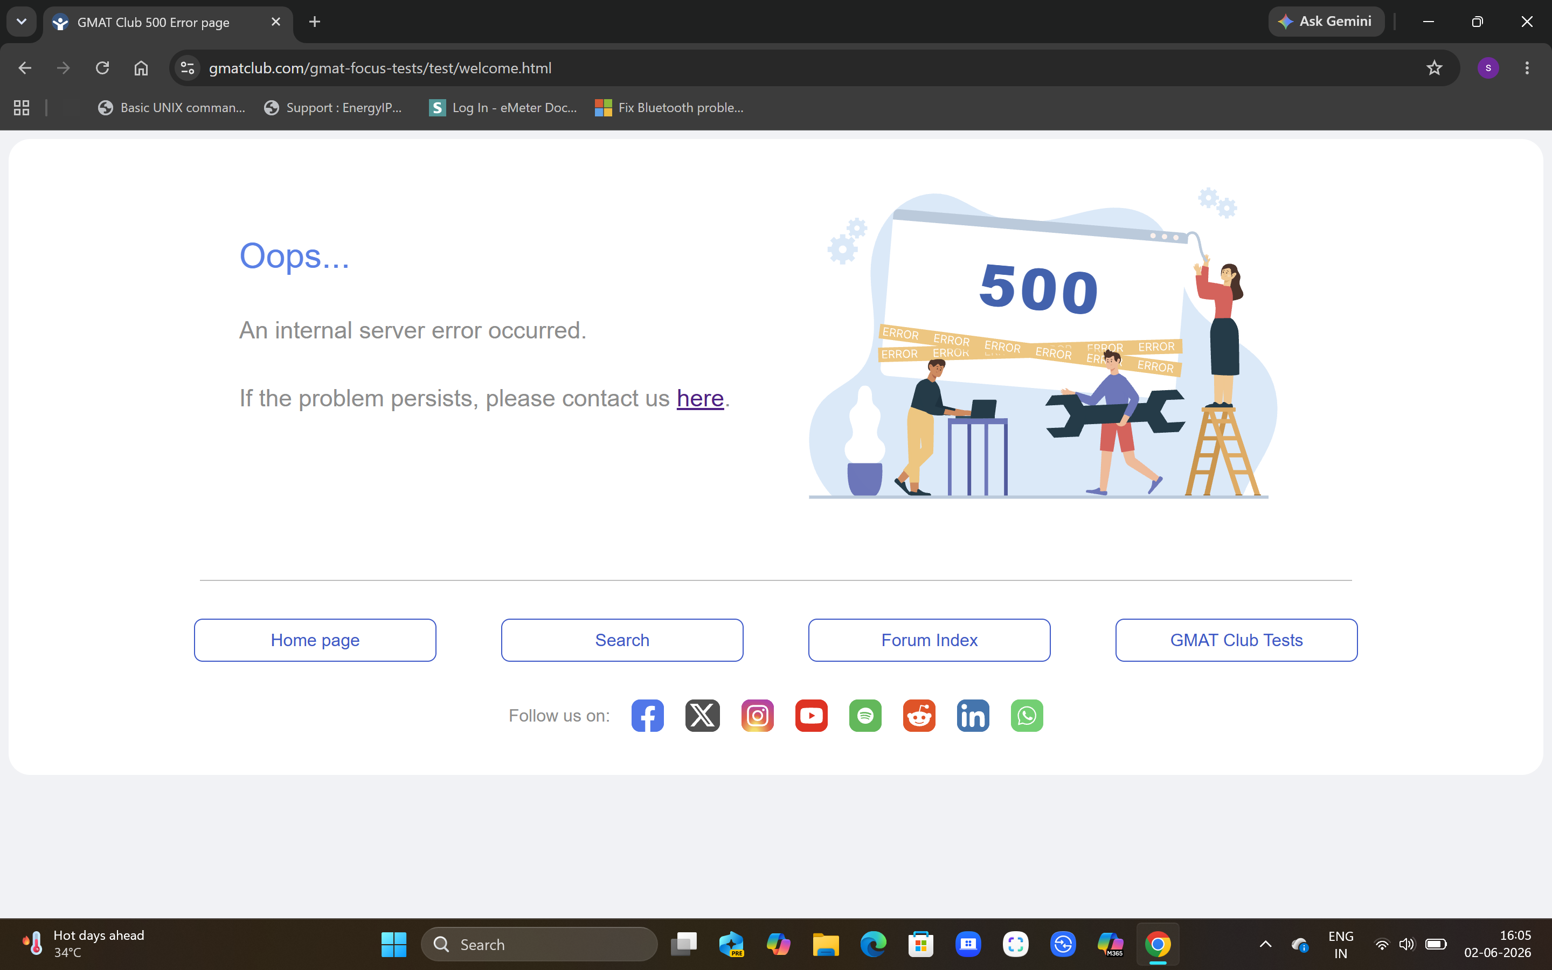Open the YouTube social icon
Image resolution: width=1552 pixels, height=970 pixels.
(811, 715)
